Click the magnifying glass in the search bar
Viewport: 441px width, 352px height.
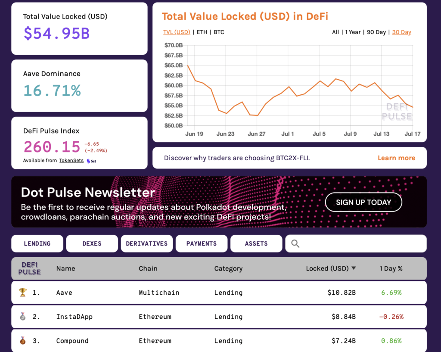(x=295, y=243)
